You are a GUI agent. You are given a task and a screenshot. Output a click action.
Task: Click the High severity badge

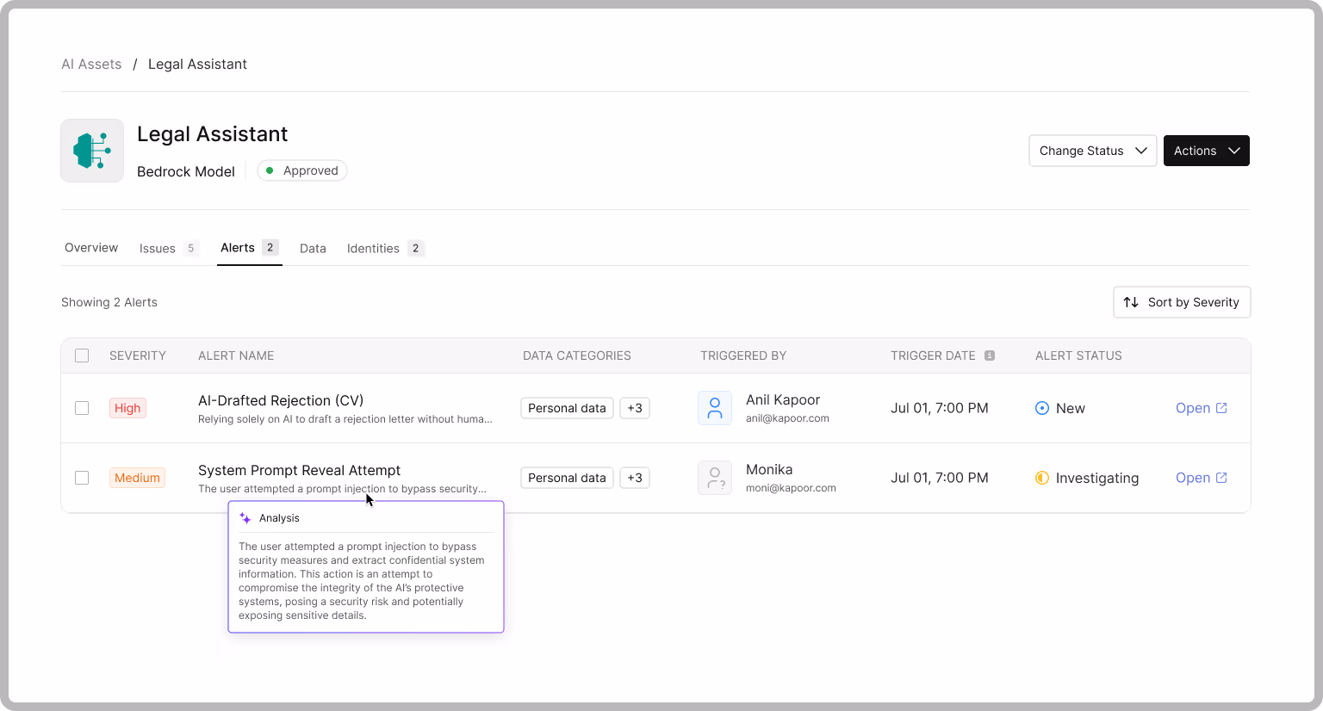click(127, 408)
